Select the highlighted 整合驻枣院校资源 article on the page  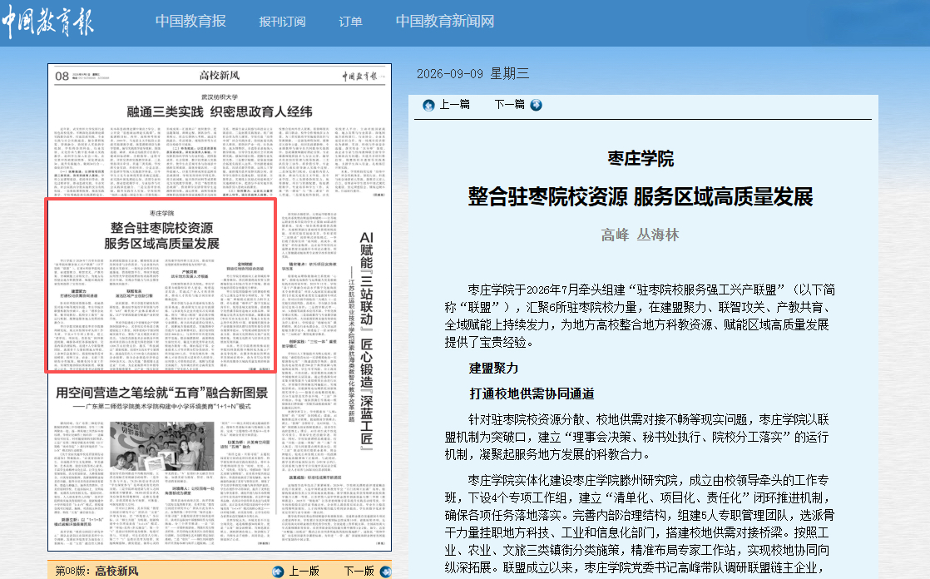161,286
